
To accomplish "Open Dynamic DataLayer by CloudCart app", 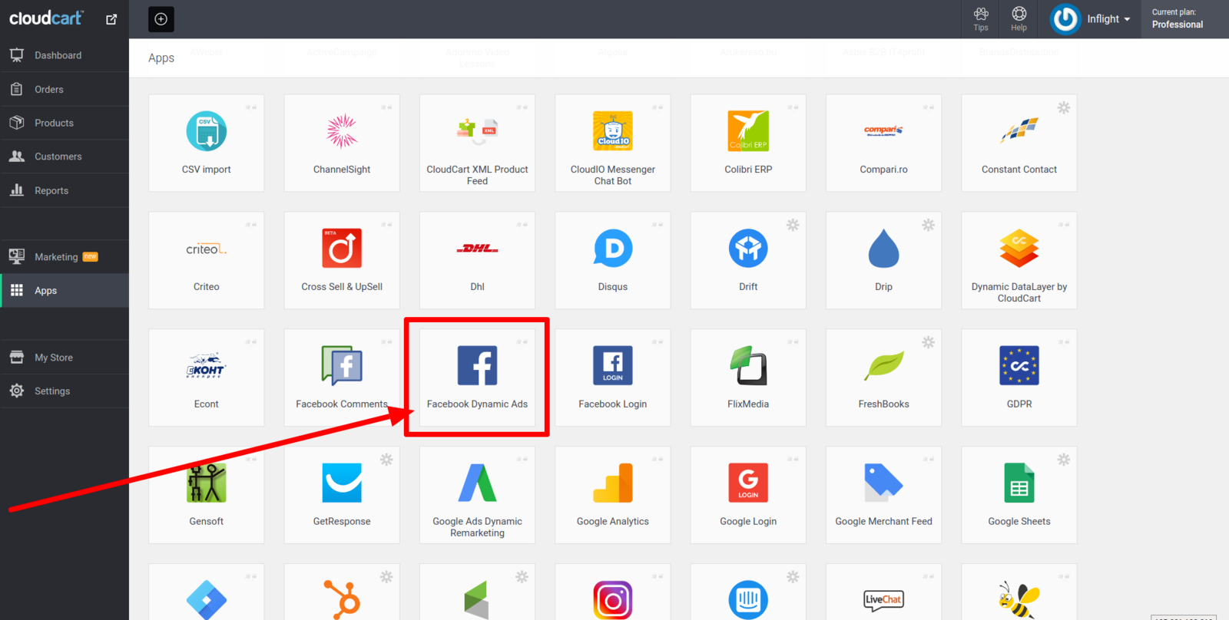I will click(1019, 260).
